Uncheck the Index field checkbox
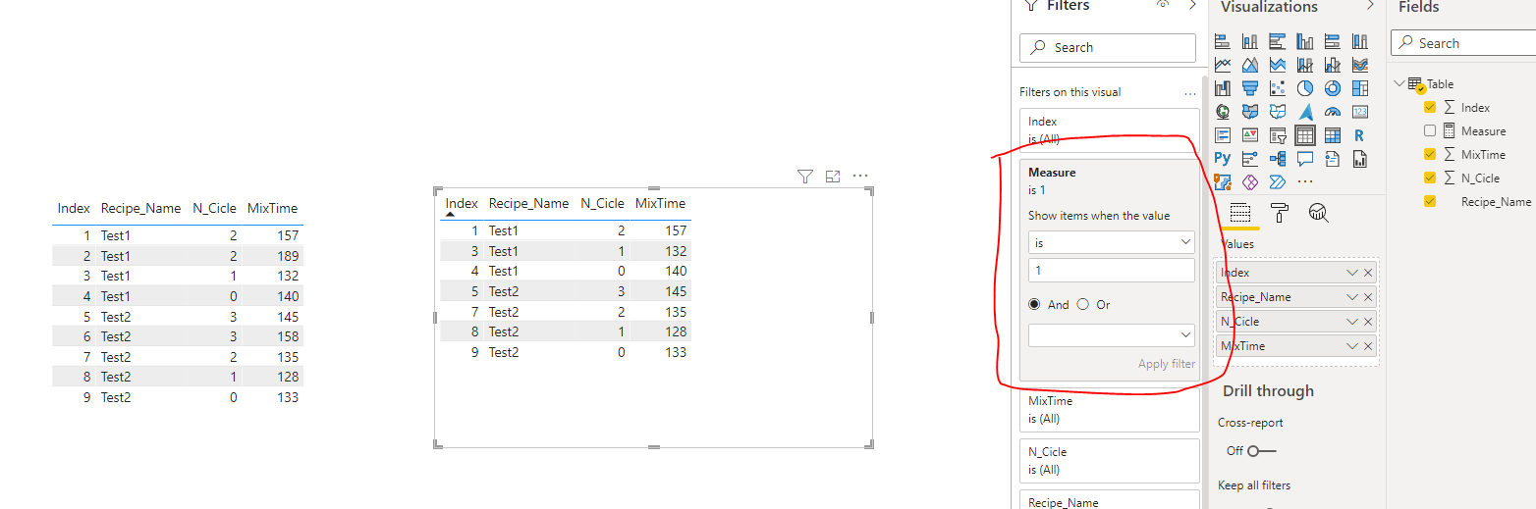The width and height of the screenshot is (1536, 509). 1430,107
